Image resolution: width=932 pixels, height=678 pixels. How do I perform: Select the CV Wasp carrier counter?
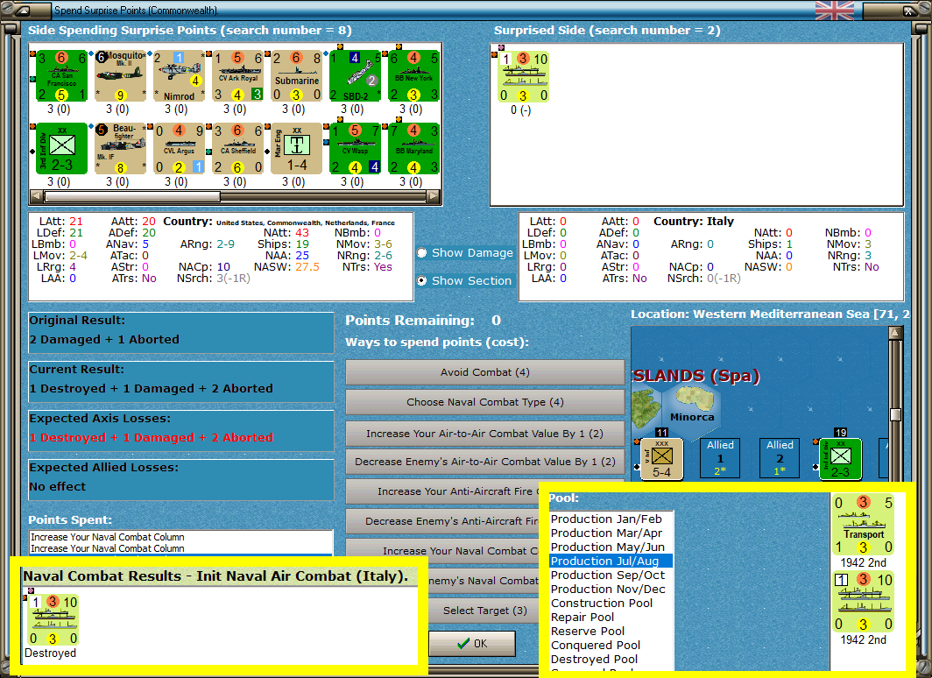tap(356, 149)
